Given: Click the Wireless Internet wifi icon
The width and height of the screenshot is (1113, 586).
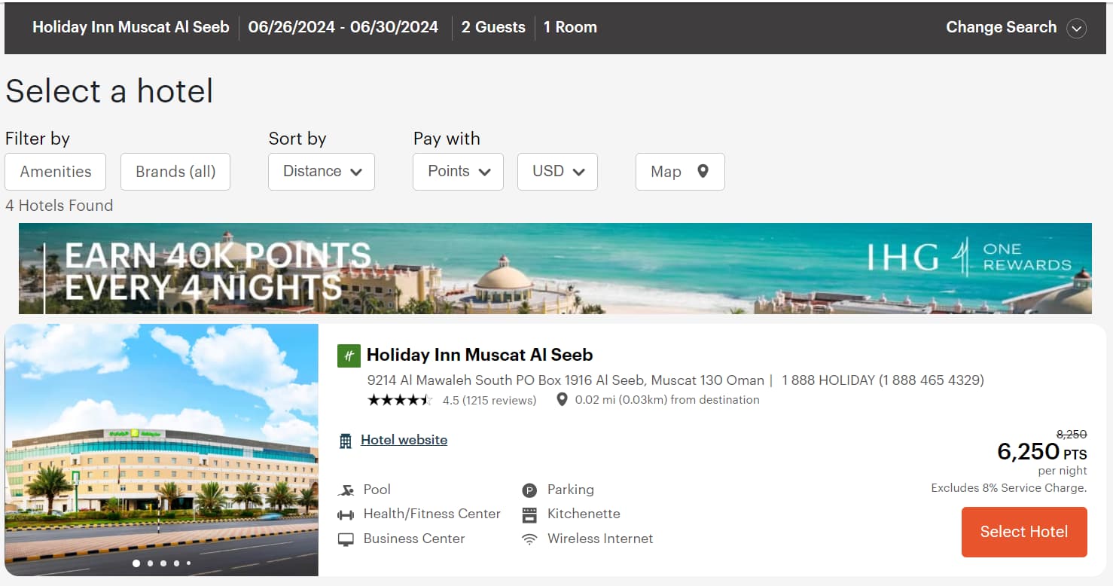Looking at the screenshot, I should pos(530,539).
